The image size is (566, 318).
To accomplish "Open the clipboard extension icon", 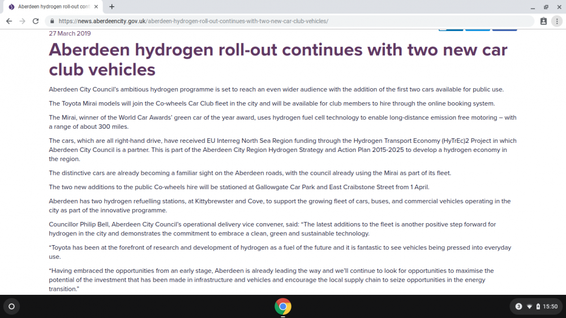I will (543, 21).
